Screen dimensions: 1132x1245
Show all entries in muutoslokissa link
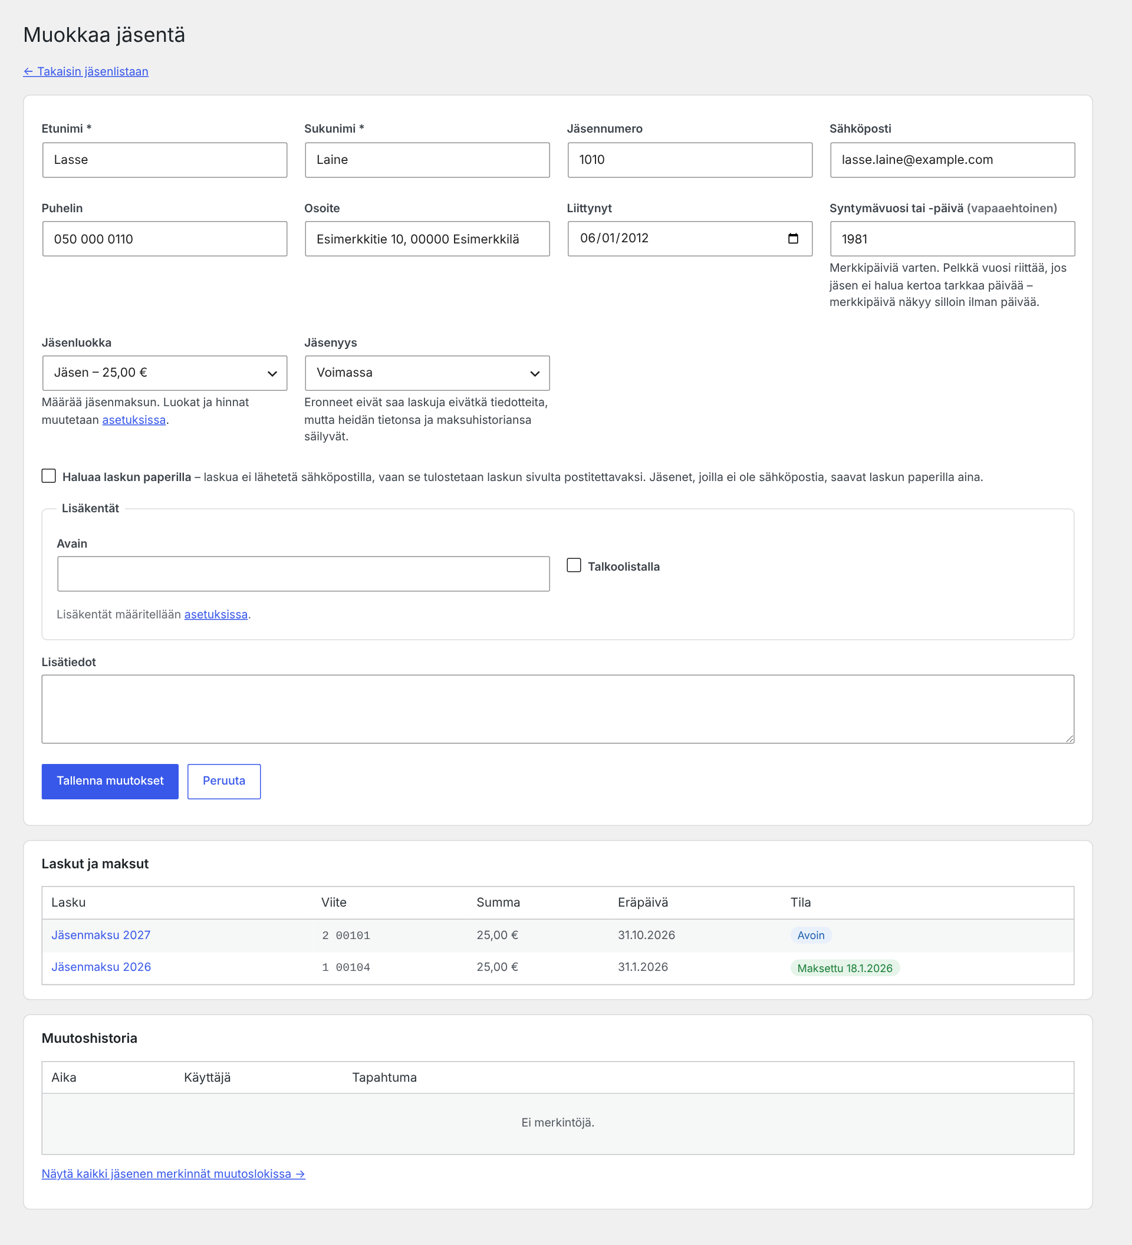[173, 1173]
